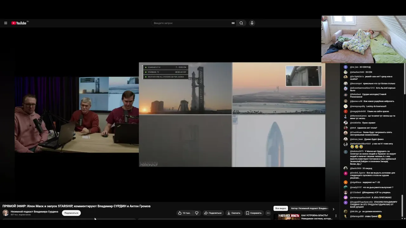Click chat message from @shashev2683 '20 СЕК'

pyautogui.click(x=369, y=72)
